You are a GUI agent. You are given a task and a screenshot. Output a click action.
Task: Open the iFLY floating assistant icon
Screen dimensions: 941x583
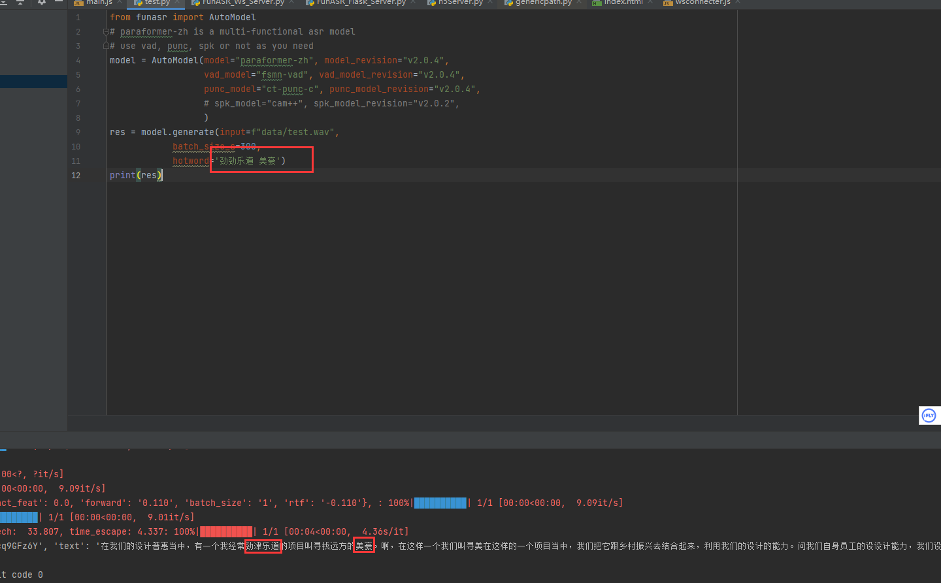pyautogui.click(x=929, y=415)
